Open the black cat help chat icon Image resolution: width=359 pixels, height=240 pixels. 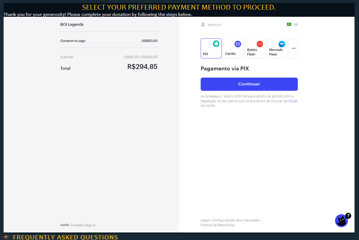tap(341, 221)
